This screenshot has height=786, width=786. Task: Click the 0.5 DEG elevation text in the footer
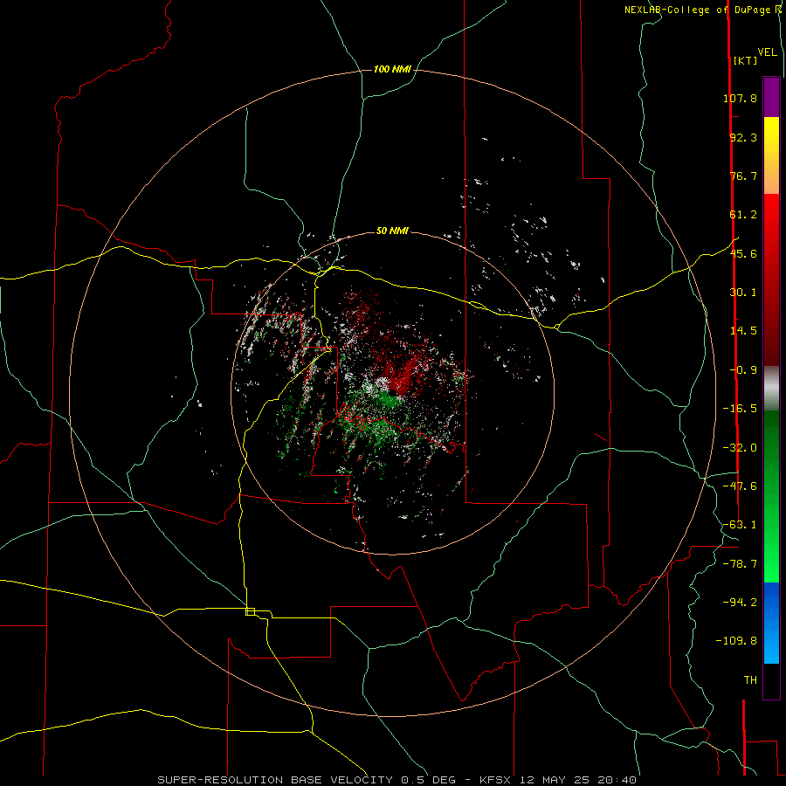pyautogui.click(x=428, y=780)
